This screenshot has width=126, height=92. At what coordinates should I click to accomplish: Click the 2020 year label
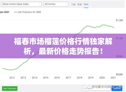coord(102,78)
